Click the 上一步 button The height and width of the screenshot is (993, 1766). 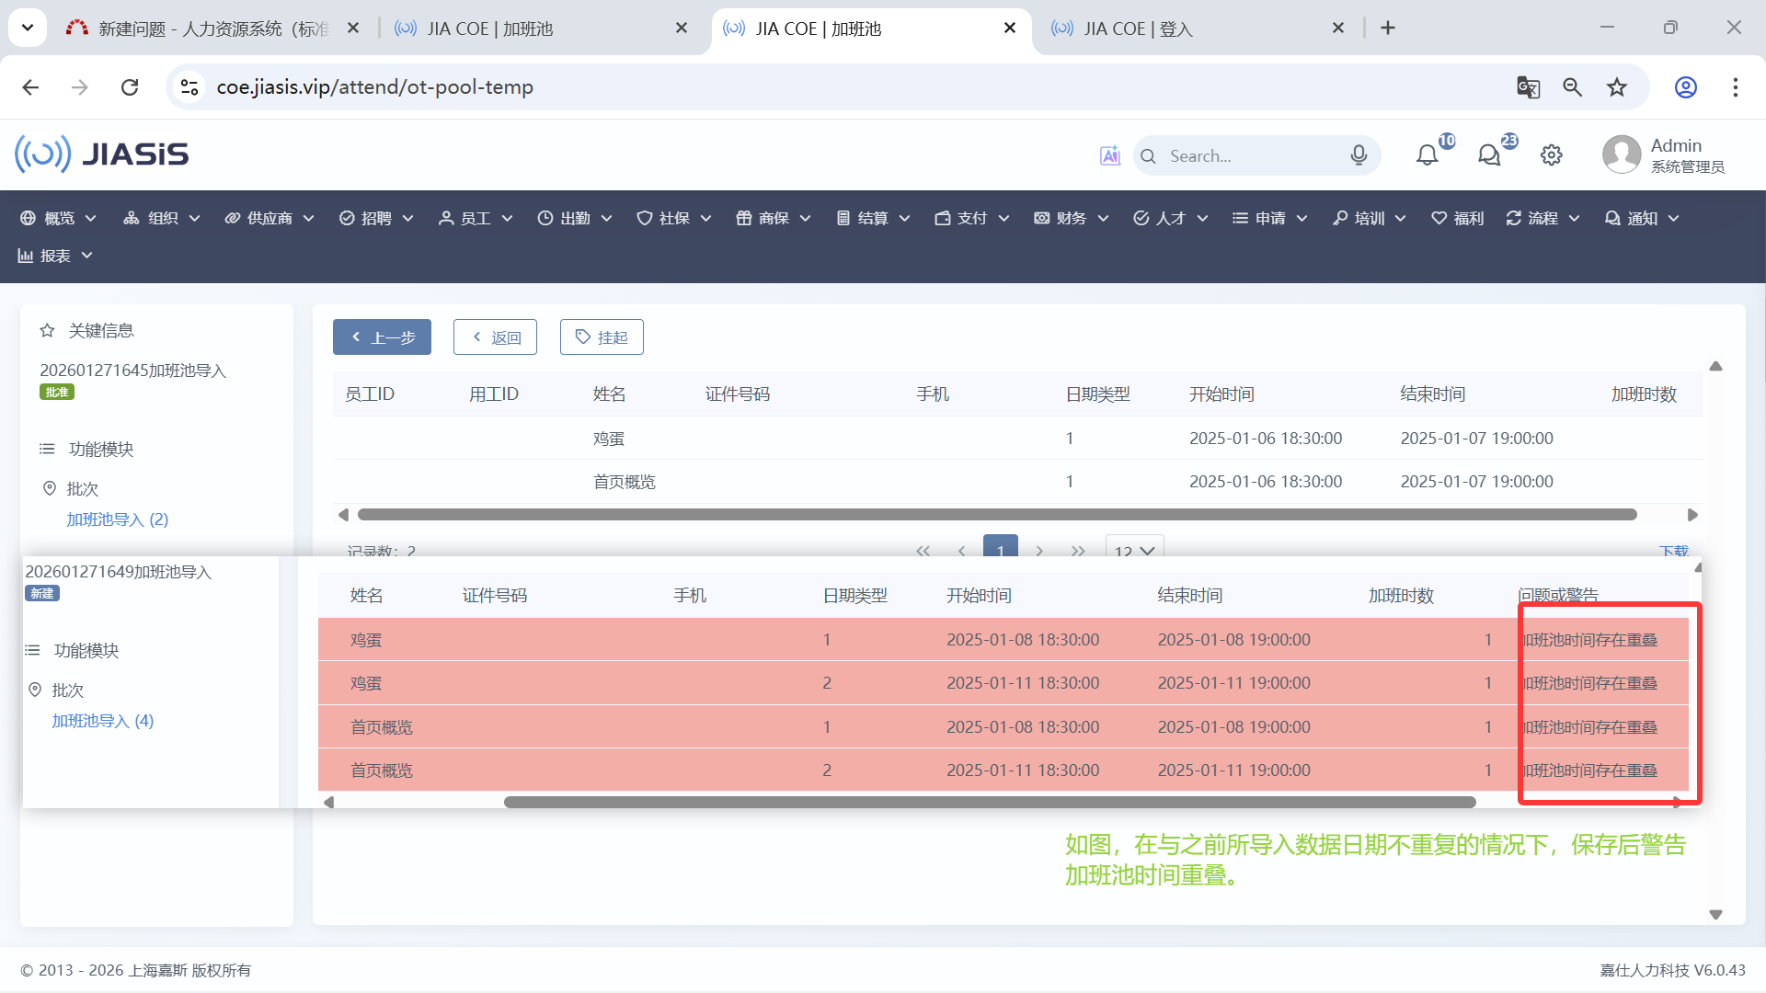coord(382,337)
